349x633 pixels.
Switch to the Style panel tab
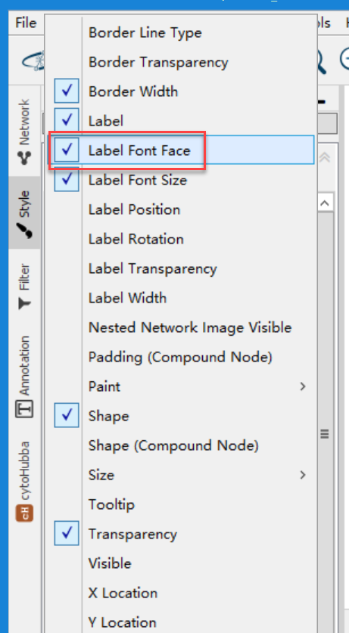click(25, 213)
